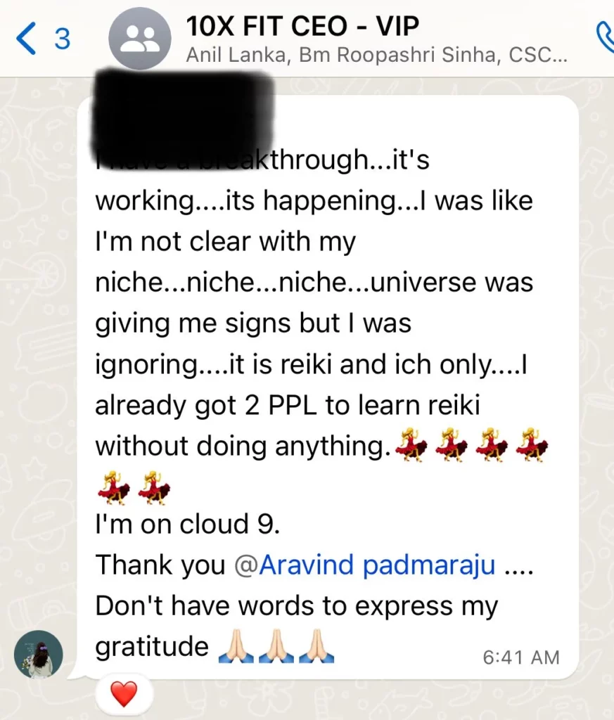
Task: Tap the participants list subtitle
Action: coord(376,55)
